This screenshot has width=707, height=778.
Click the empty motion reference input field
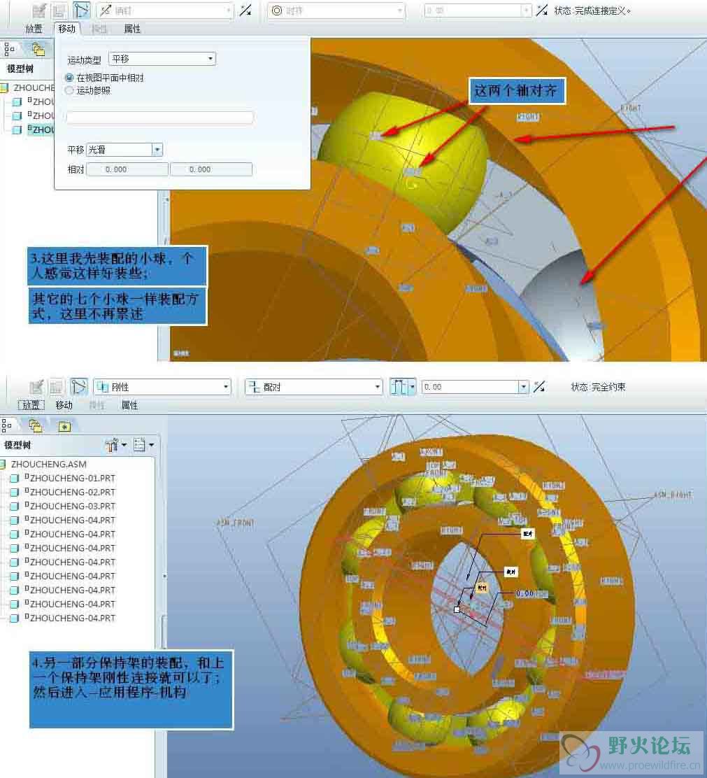[x=159, y=118]
